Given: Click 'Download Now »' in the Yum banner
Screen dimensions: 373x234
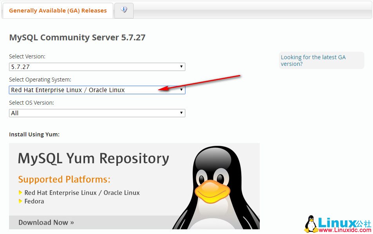Looking at the screenshot, I should [x=46, y=223].
